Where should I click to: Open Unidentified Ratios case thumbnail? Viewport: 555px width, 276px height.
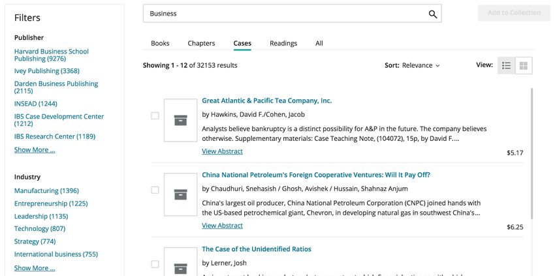180,262
